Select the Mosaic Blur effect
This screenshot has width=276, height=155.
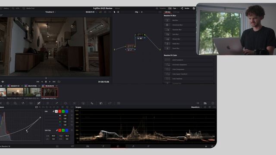(x=179, y=39)
